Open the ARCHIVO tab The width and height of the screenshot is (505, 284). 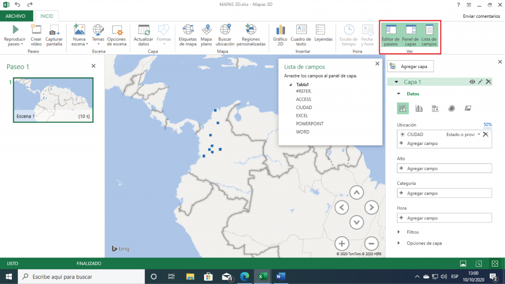(x=15, y=16)
